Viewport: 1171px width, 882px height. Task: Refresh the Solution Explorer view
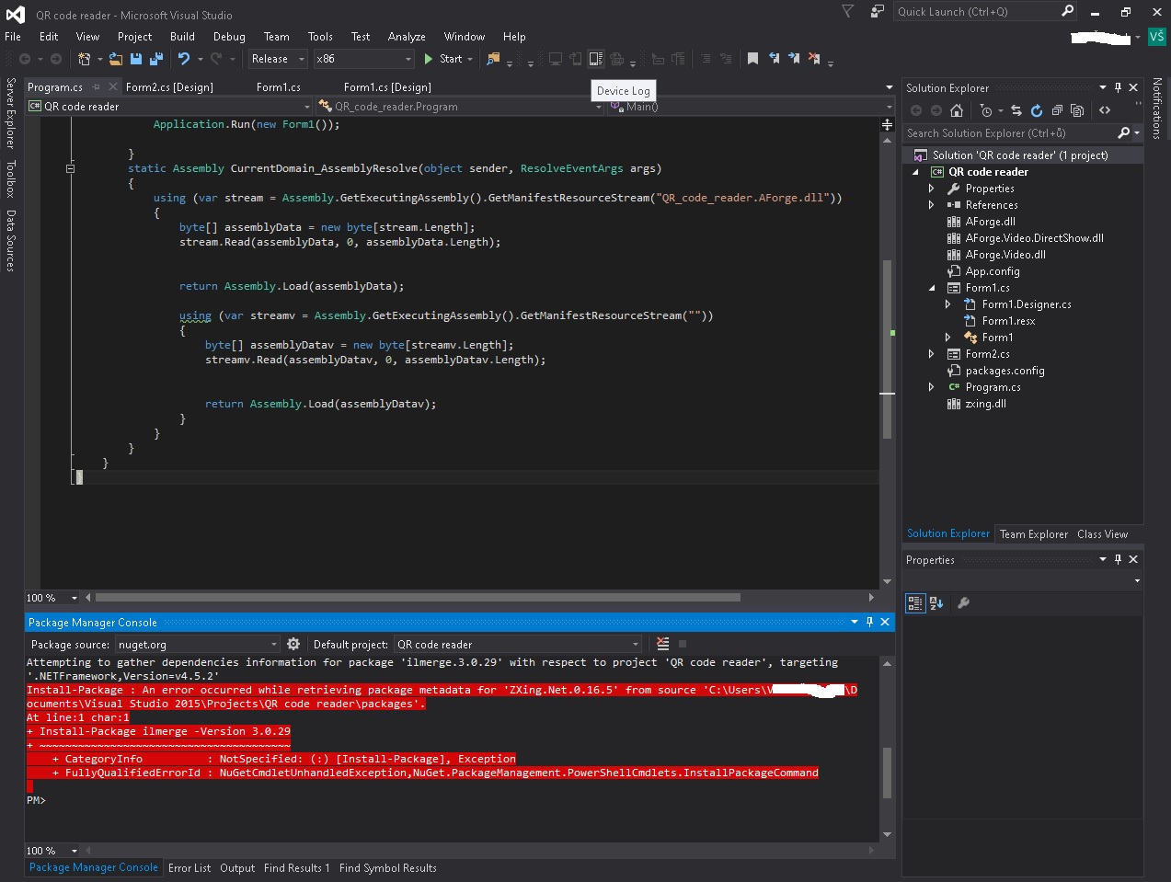tap(1037, 110)
